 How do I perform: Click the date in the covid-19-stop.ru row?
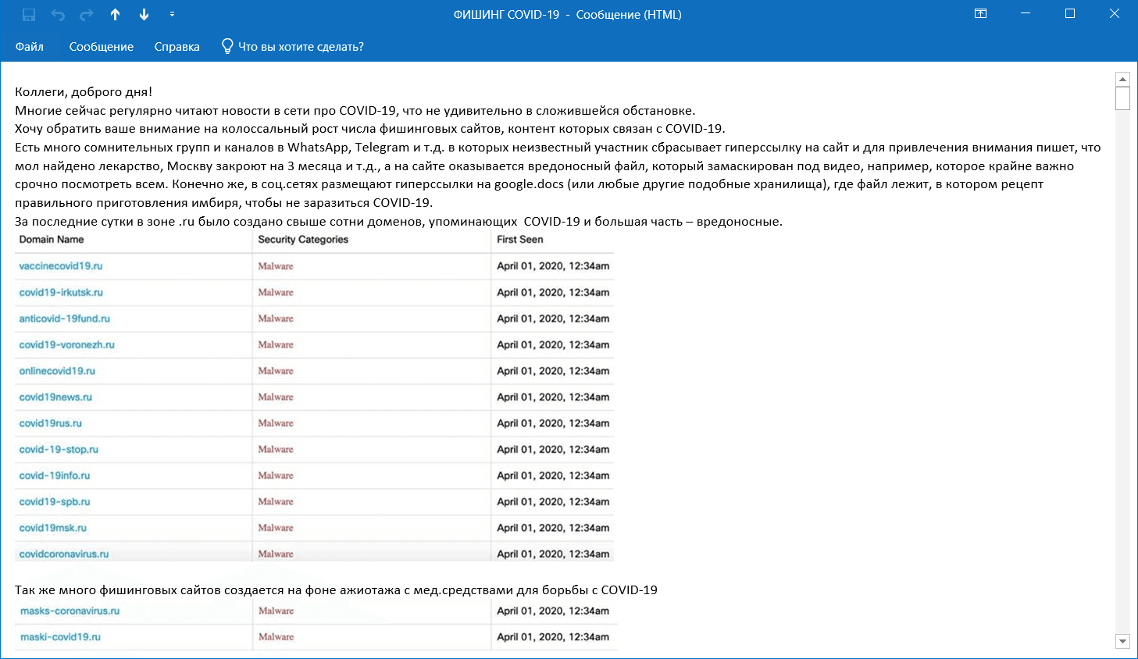553,450
